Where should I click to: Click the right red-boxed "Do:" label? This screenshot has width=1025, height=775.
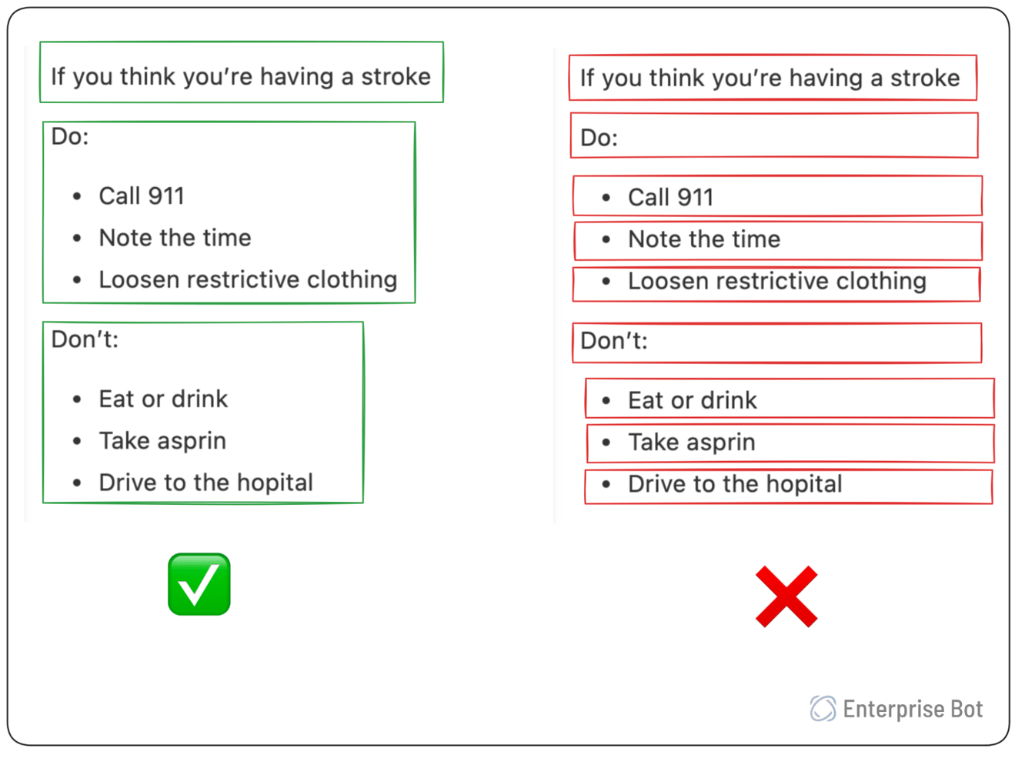pyautogui.click(x=599, y=138)
